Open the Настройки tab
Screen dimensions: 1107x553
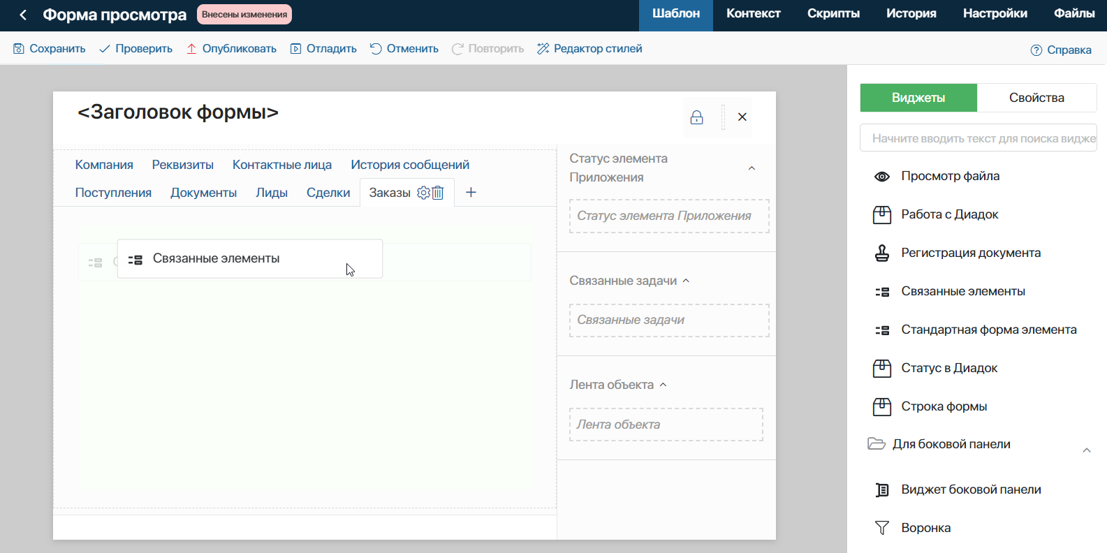click(995, 14)
